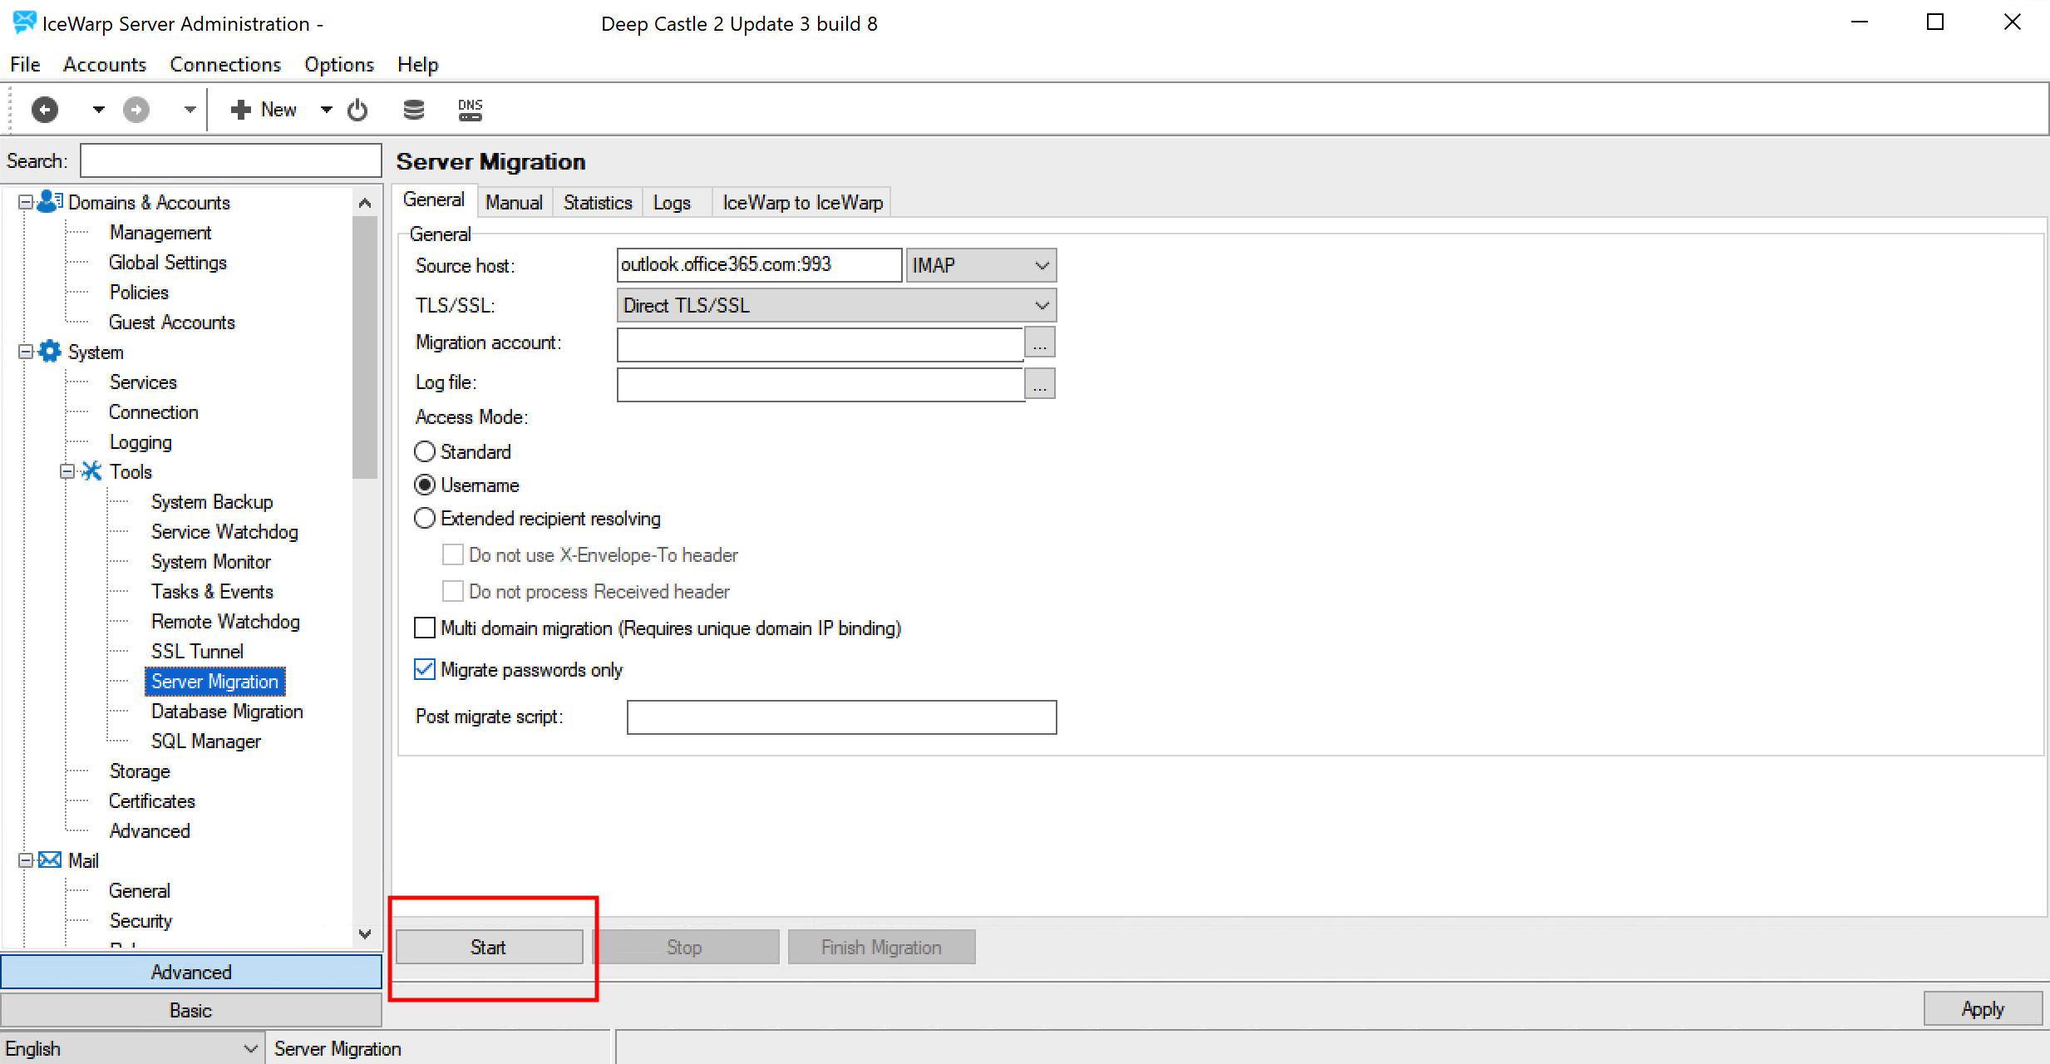This screenshot has width=2050, height=1064.
Task: Open the Back history dropdown arrow
Action: tap(98, 109)
